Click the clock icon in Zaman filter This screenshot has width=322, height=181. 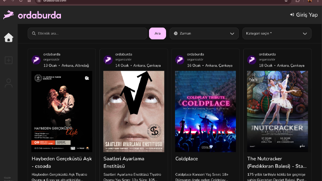(x=176, y=33)
